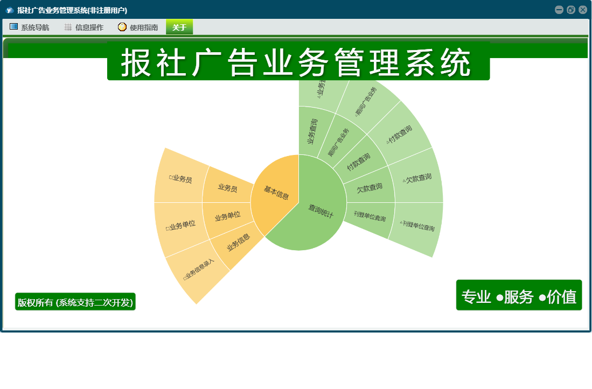Image resolution: width=592 pixels, height=389 pixels.
Task: Click the 使用指南 round icon
Action: [122, 27]
